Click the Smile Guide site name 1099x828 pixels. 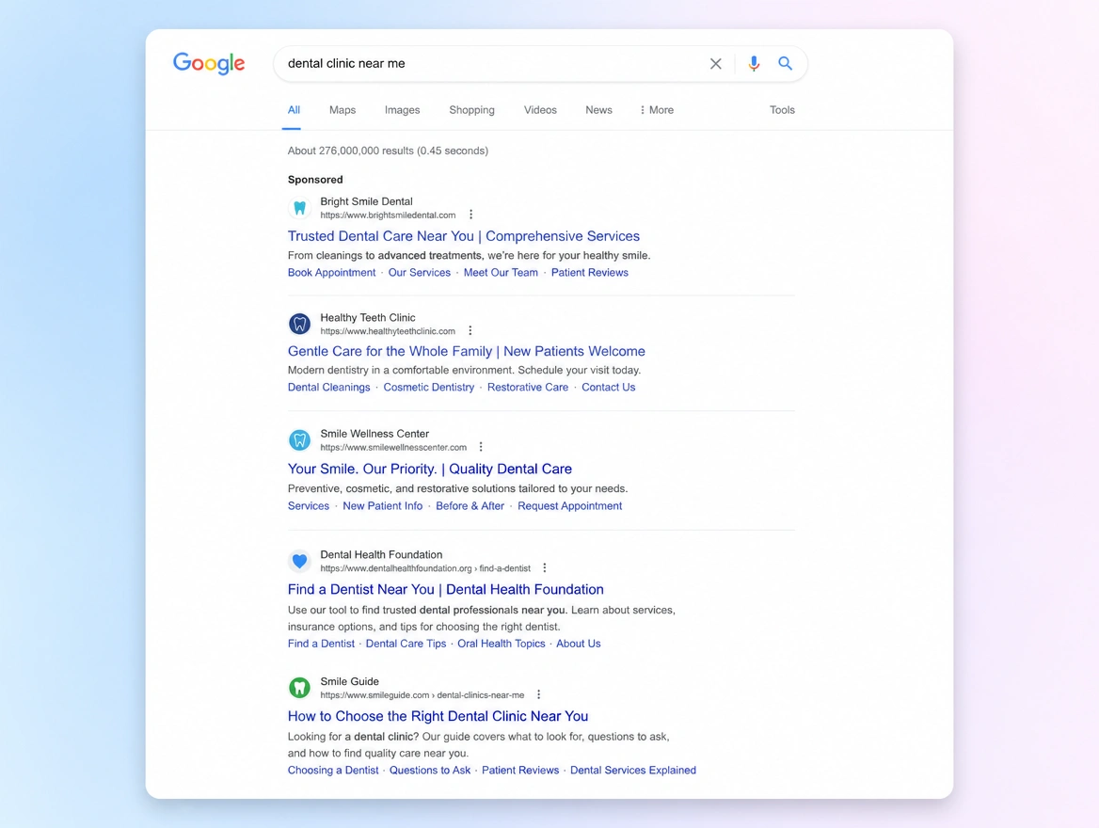pyautogui.click(x=350, y=681)
